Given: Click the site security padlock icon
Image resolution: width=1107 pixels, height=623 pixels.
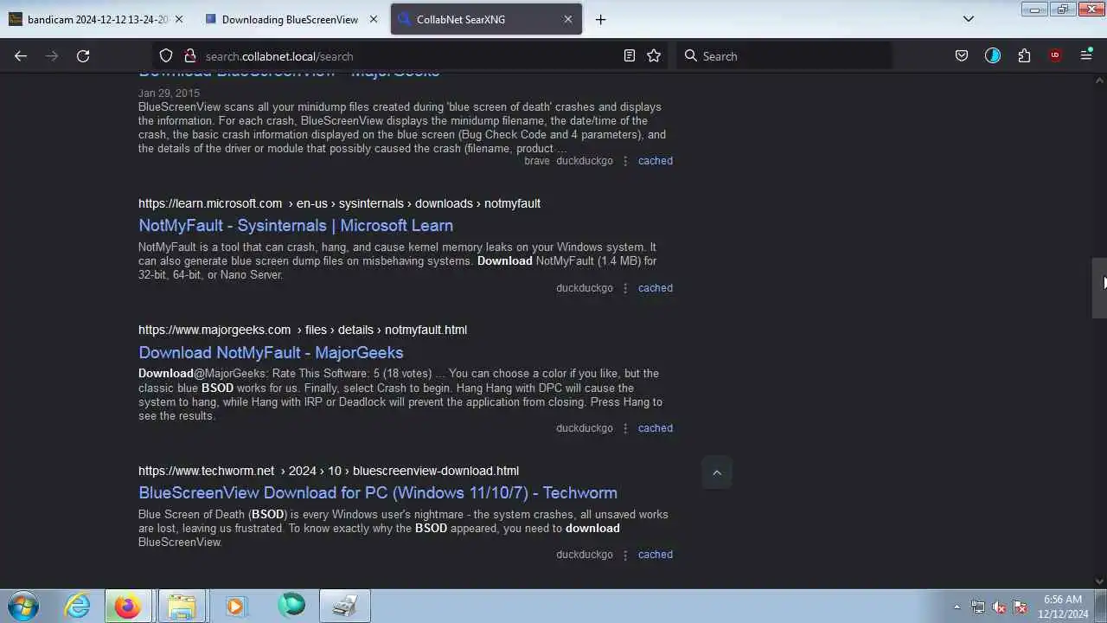Looking at the screenshot, I should point(189,55).
